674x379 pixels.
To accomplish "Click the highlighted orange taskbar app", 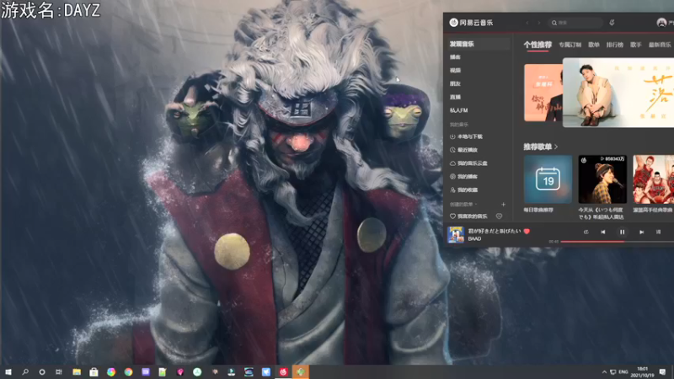I will click(301, 372).
